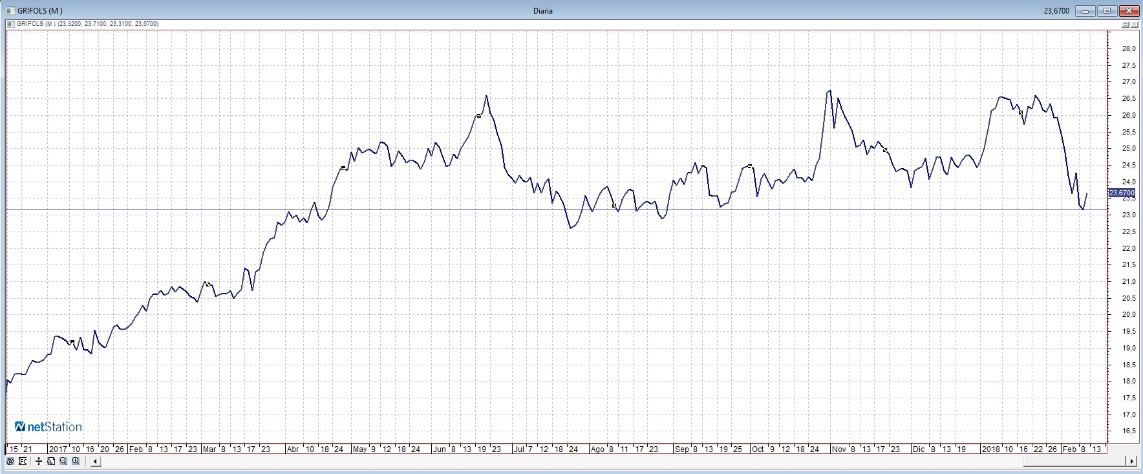Click the 'Diaria' title in the title bar
The image size is (1143, 474).
[x=543, y=10]
